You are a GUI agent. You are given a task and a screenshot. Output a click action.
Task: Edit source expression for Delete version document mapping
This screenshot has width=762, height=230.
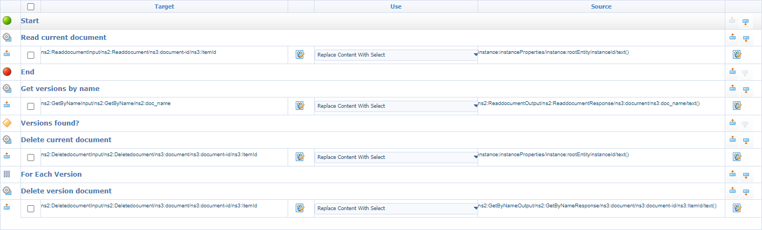click(x=737, y=208)
